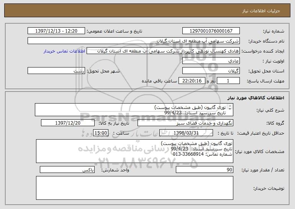Click the تاریخ نیاز به کالا field 1397/12/20
This screenshot has height=209, width=295.
coord(68,123)
